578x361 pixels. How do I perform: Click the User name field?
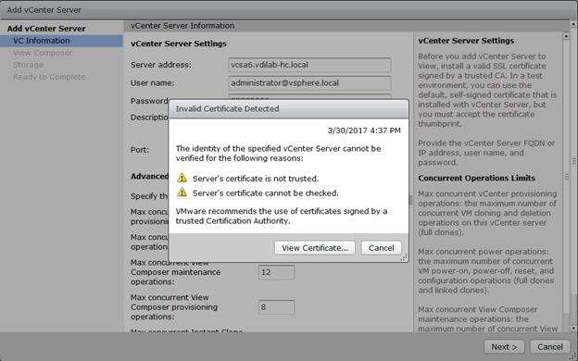click(x=309, y=83)
